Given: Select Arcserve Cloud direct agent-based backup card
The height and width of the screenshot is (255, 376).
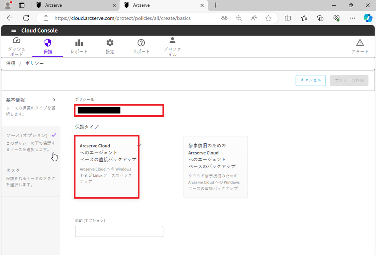Looking at the screenshot, I should [x=106, y=166].
